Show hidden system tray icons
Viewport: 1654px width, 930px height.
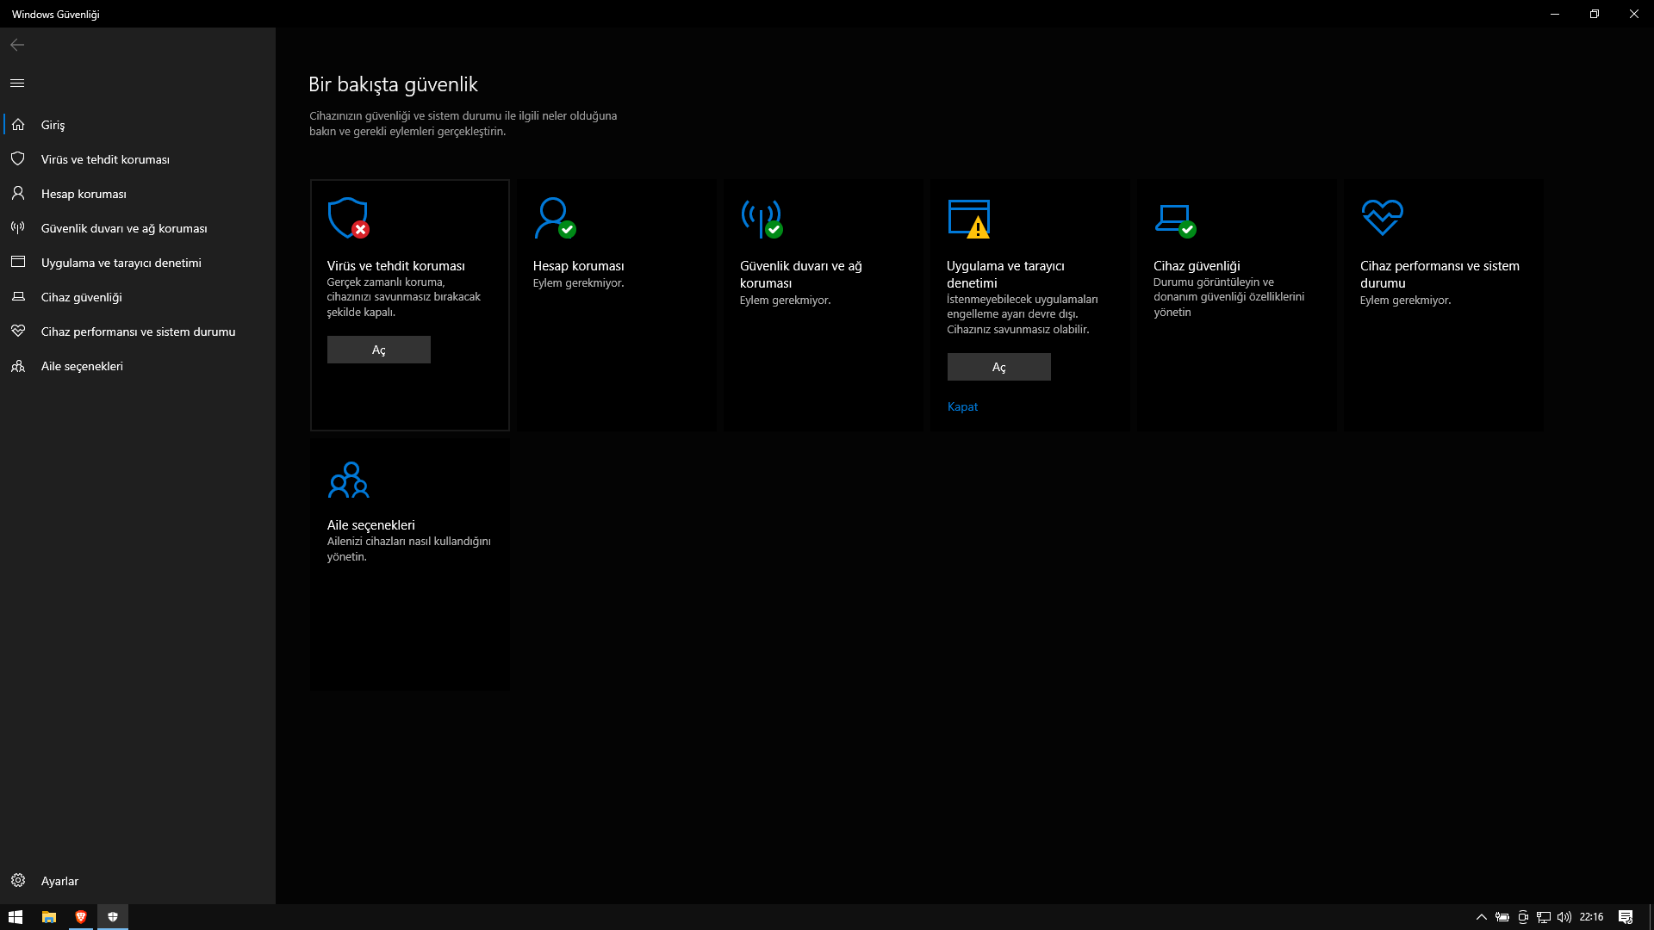pyautogui.click(x=1482, y=917)
